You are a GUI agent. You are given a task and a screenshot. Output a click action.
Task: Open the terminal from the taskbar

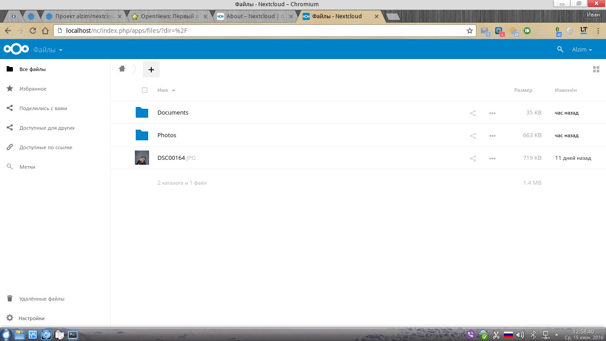pyautogui.click(x=73, y=335)
